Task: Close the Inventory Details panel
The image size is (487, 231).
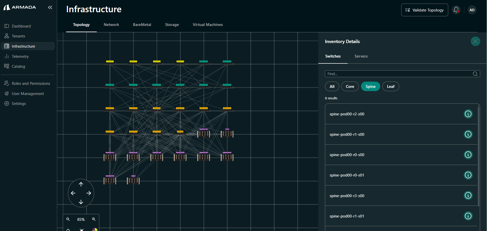Action: (x=475, y=41)
